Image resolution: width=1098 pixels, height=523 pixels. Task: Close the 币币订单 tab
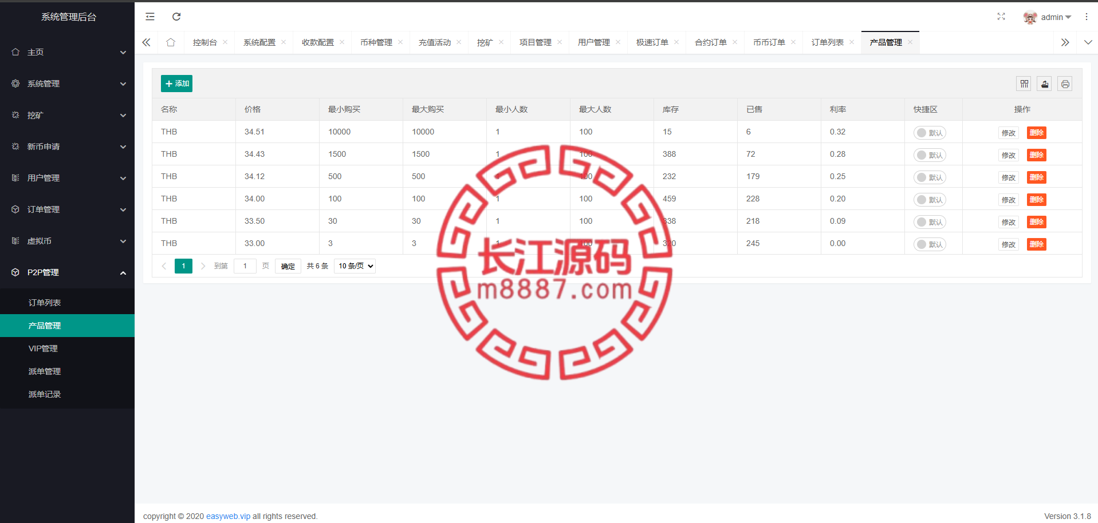tap(793, 42)
